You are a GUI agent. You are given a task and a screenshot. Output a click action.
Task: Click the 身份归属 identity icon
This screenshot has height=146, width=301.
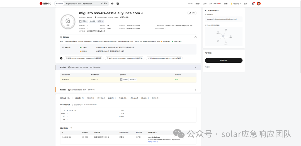click(63, 47)
